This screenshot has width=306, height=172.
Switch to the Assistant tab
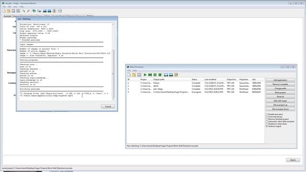tap(8, 16)
